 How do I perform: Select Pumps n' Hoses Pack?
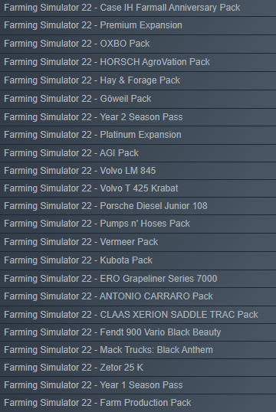(138, 224)
